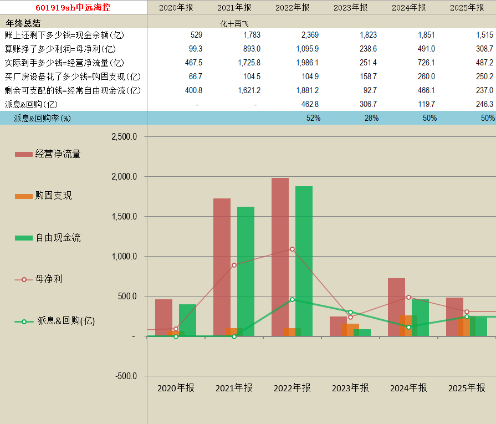The height and width of the screenshot is (424, 496).
Task: Select the capex value 66.7
Action: tap(196, 76)
